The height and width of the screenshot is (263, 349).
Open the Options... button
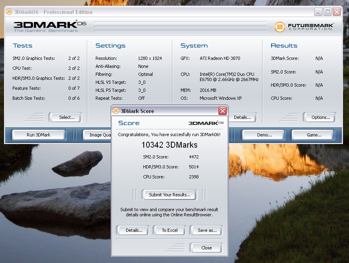(319, 117)
